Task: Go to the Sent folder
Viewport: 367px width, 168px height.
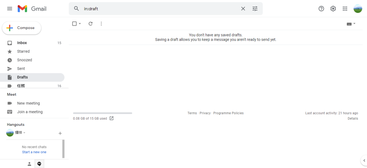Action: click(21, 69)
